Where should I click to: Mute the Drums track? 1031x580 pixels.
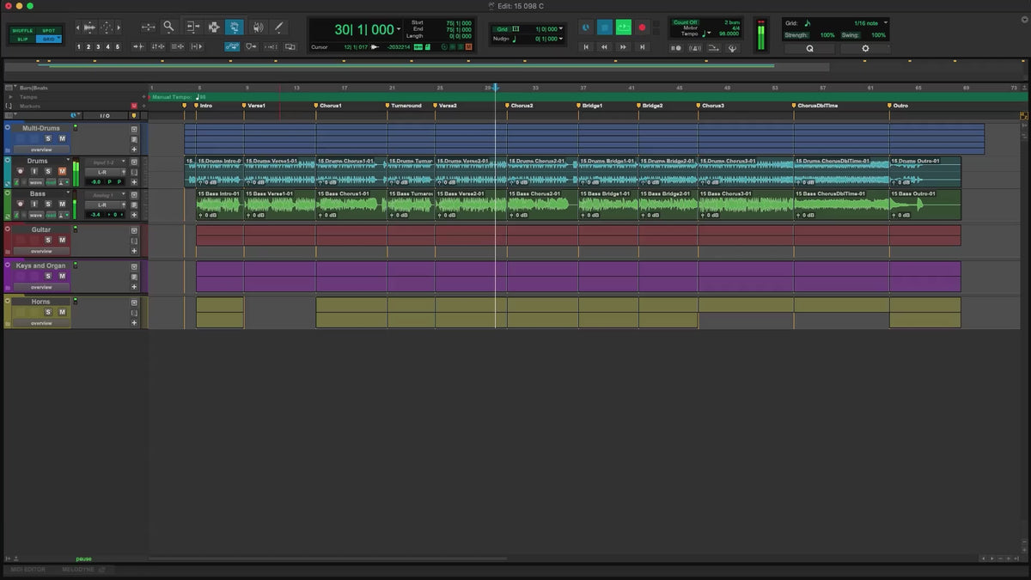click(x=62, y=171)
